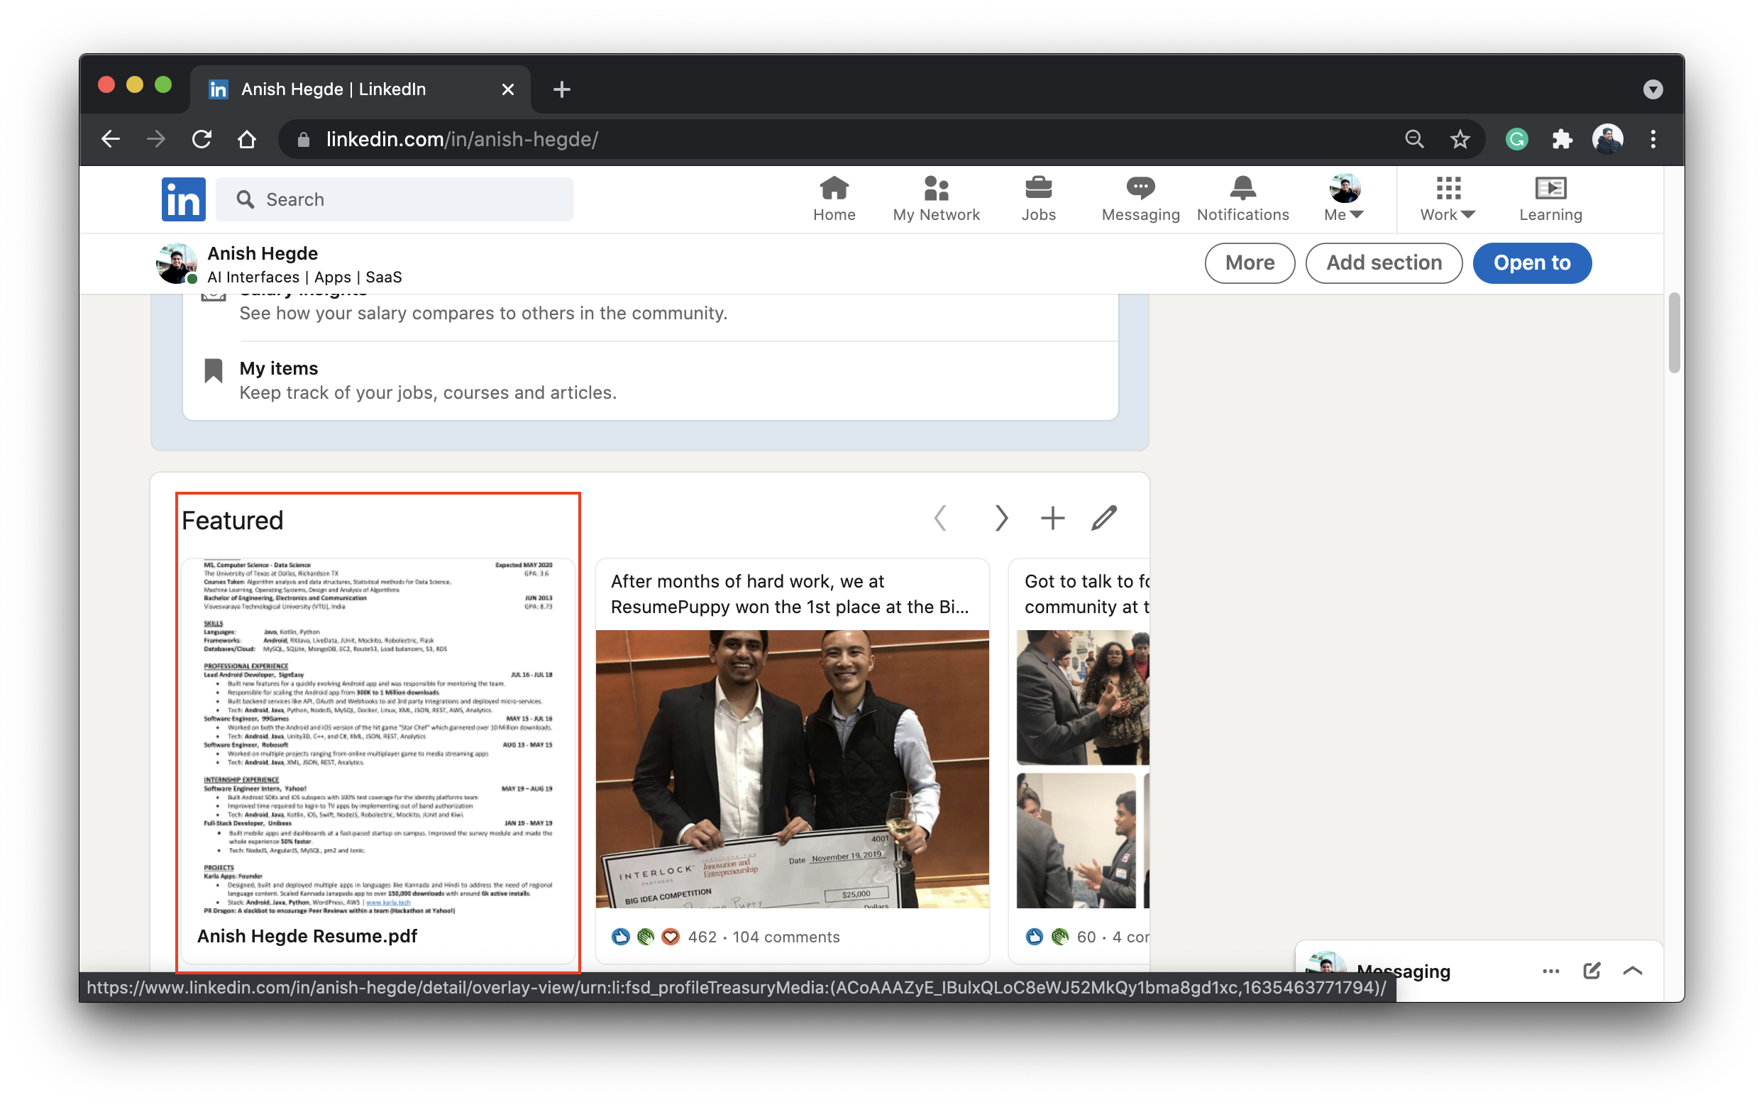Image resolution: width=1764 pixels, height=1107 pixels.
Task: Compose new message icon in Messaging bar
Action: pyautogui.click(x=1592, y=971)
